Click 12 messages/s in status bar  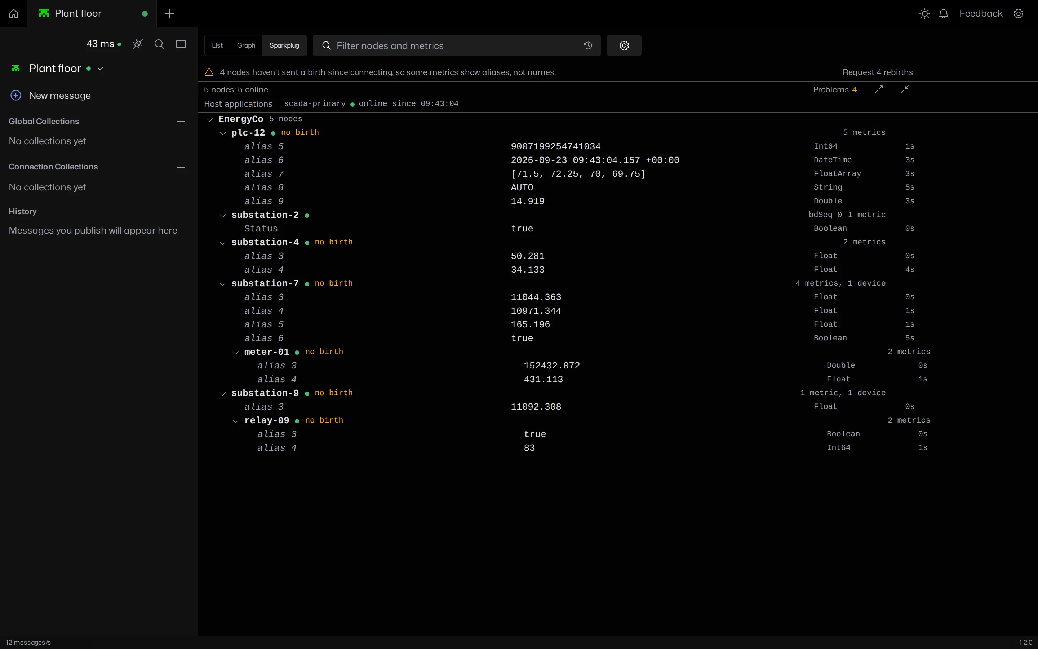coord(28,642)
